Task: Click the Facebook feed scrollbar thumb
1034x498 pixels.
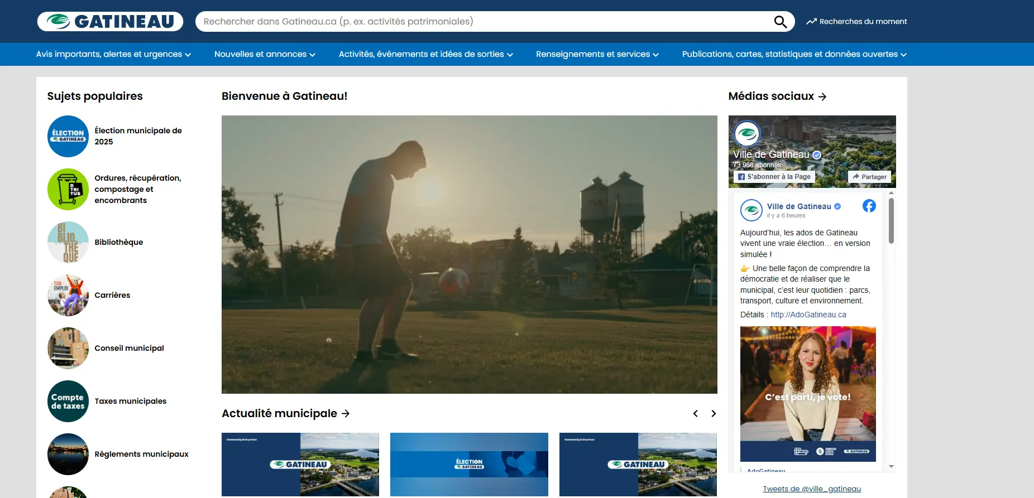Action: [891, 220]
